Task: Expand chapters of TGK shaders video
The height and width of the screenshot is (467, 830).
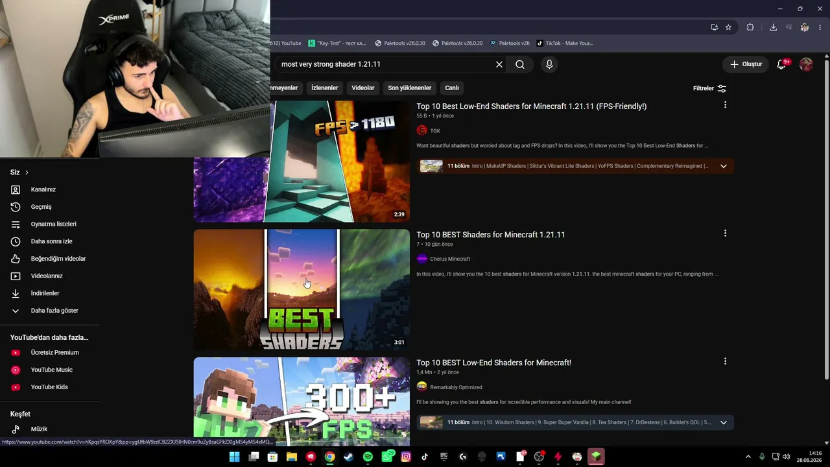Action: (x=723, y=166)
